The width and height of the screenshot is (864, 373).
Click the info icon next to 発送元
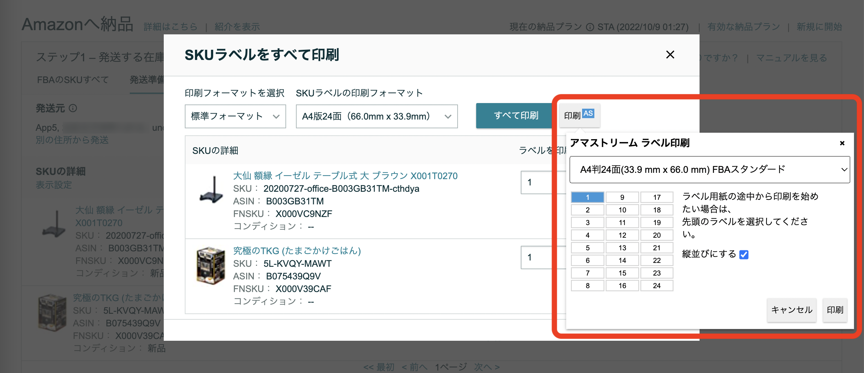point(73,109)
